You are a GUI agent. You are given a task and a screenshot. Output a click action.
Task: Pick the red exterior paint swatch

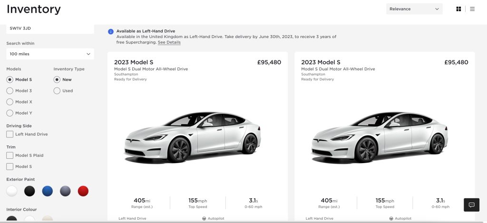(x=83, y=191)
